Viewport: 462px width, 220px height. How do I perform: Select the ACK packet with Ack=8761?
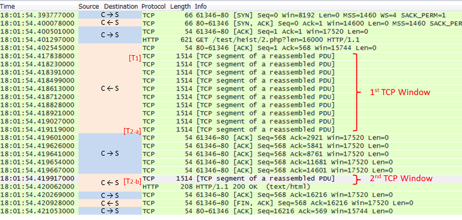[261, 154]
